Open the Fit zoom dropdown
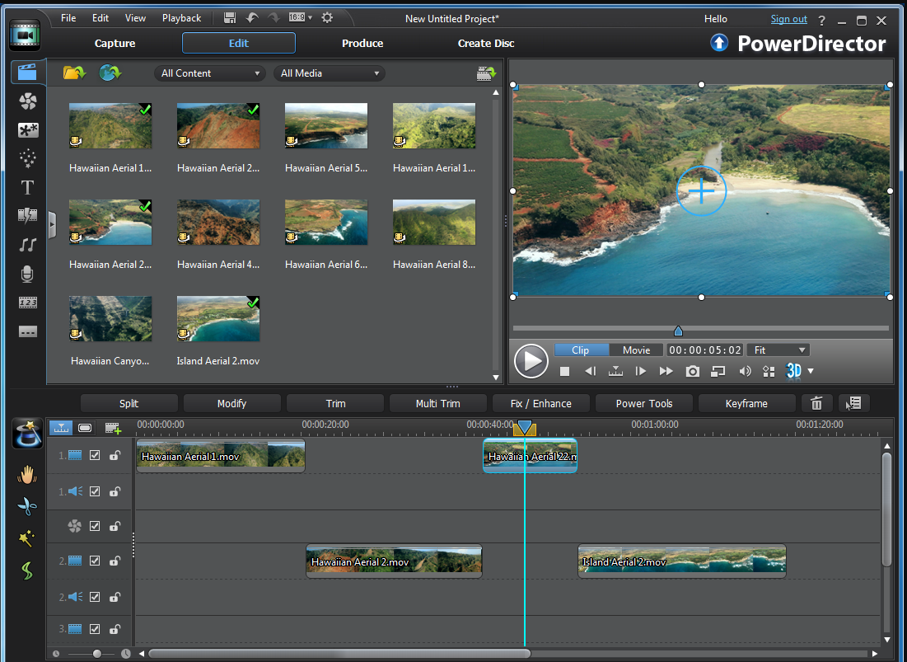The image size is (907, 662). 778,350
